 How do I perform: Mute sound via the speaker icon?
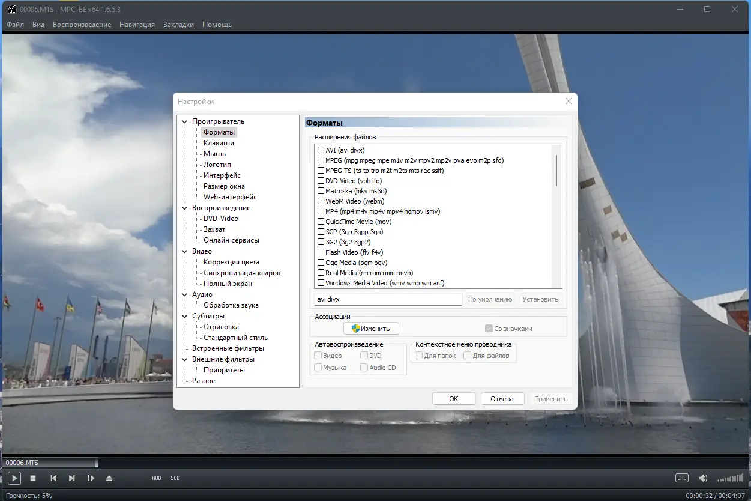point(702,478)
